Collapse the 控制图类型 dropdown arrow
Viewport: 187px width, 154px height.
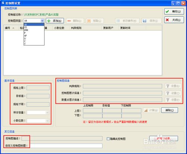42,21
